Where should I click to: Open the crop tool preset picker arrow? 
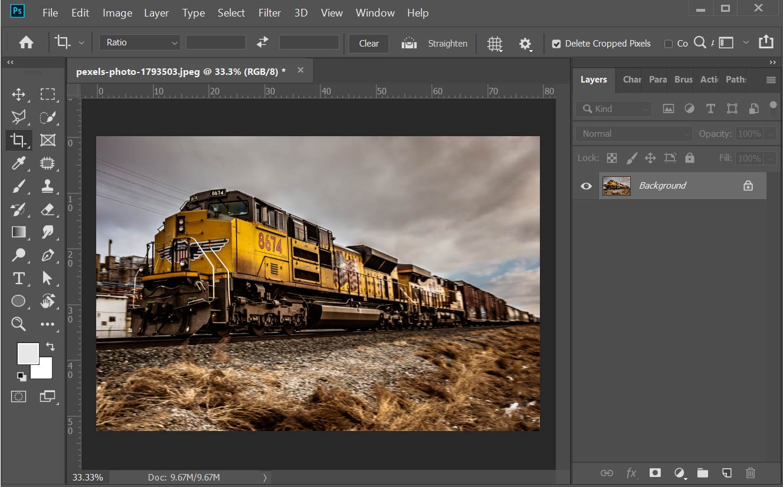[x=81, y=42]
